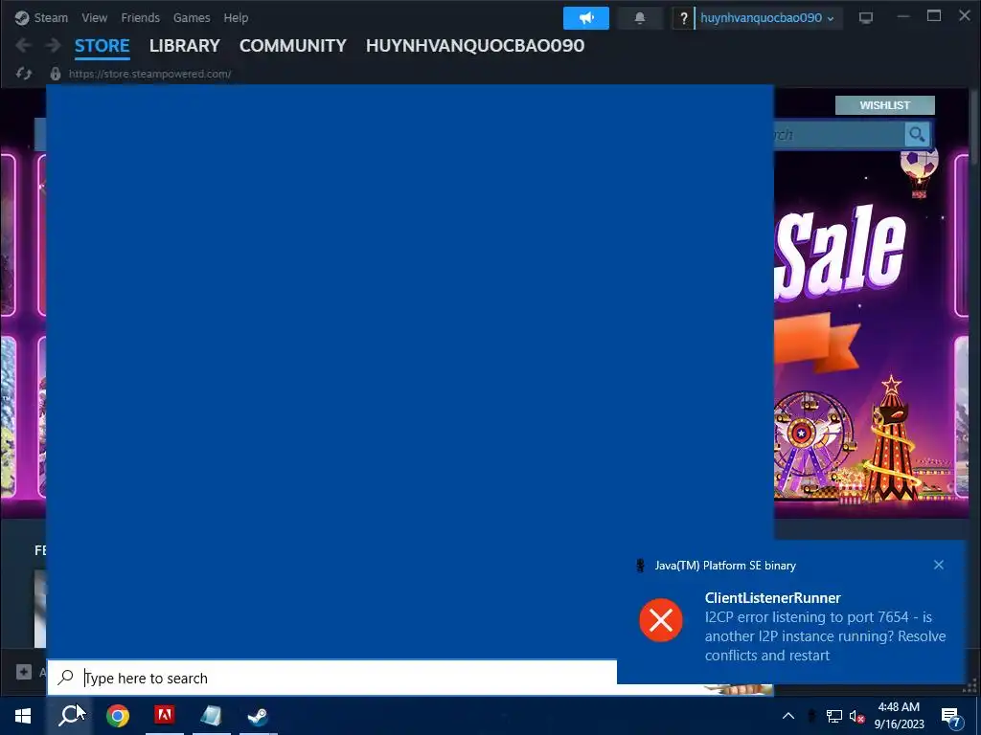This screenshot has height=735, width=981.
Task: Click the Java(TM) Platform SE binary title
Action: click(725, 566)
